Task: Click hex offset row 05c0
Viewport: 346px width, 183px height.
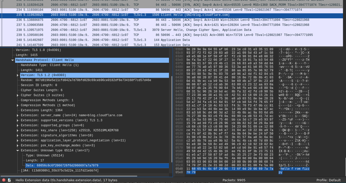Action: pos(179,165)
